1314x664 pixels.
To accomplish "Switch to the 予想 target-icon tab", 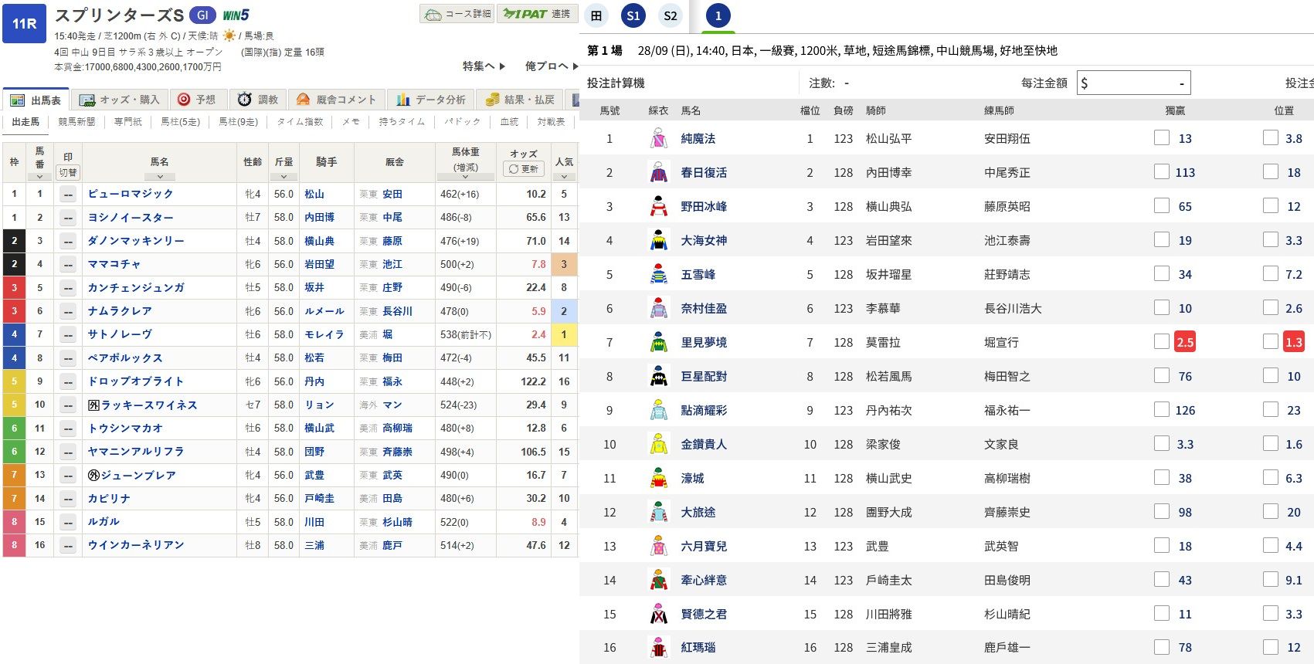I will [x=197, y=100].
